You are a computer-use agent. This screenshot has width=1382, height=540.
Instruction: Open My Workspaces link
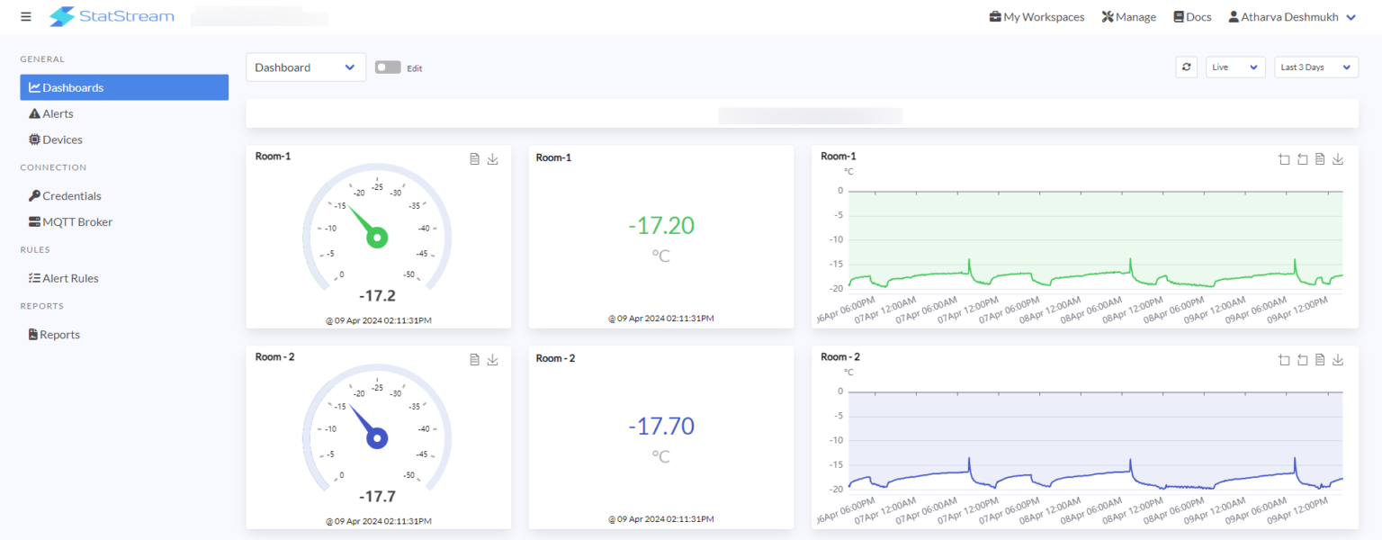[1036, 17]
